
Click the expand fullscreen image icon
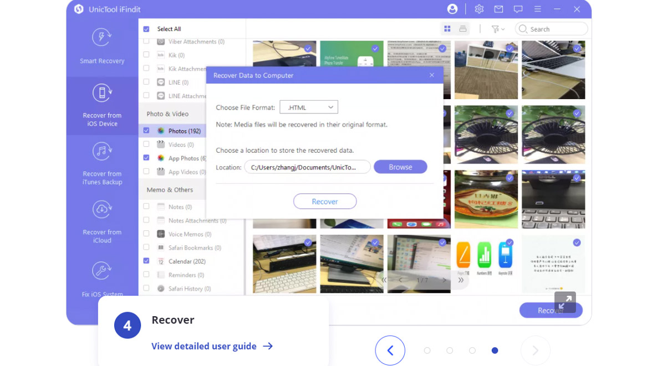(x=565, y=302)
